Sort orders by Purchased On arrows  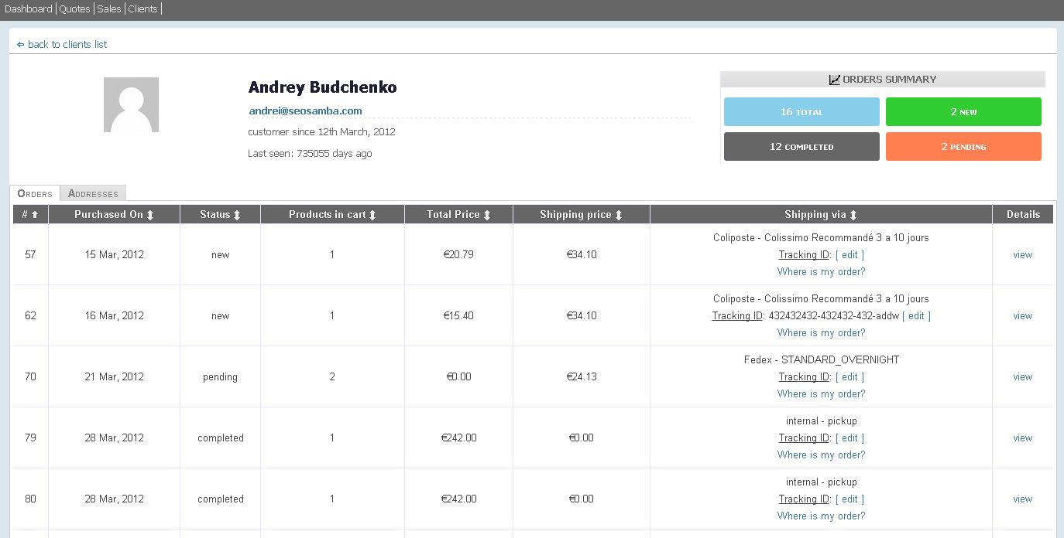coord(150,215)
